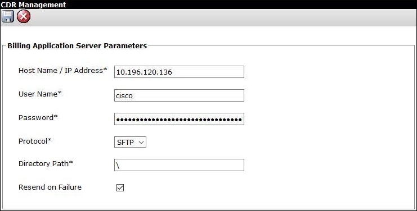The width and height of the screenshot is (417, 211).
Task: Click the red Cancel X icon
Action: [24, 16]
